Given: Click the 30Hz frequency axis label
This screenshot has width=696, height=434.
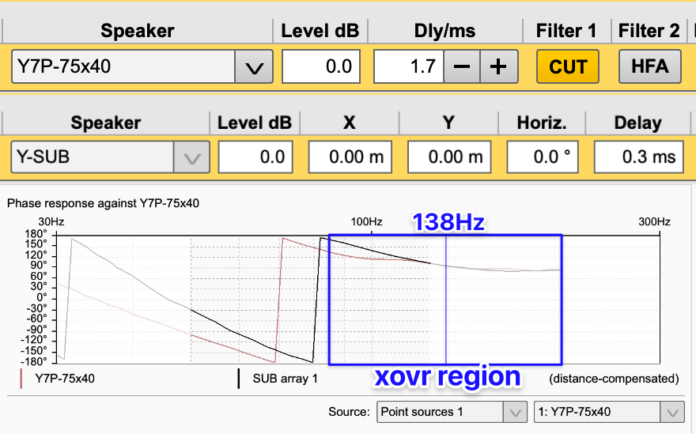Looking at the screenshot, I should 51,221.
